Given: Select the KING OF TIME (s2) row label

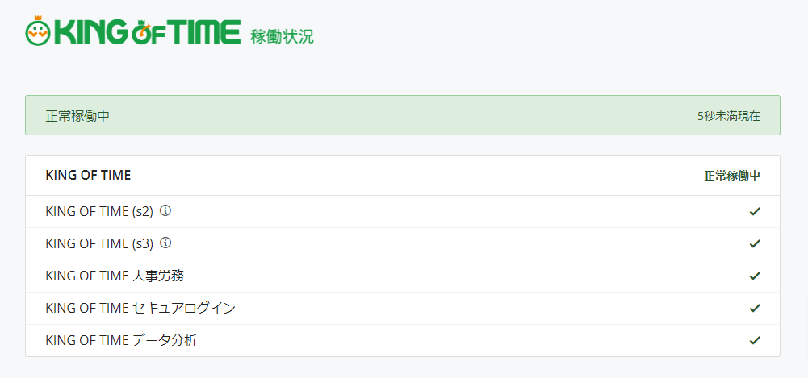Looking at the screenshot, I should pos(99,211).
